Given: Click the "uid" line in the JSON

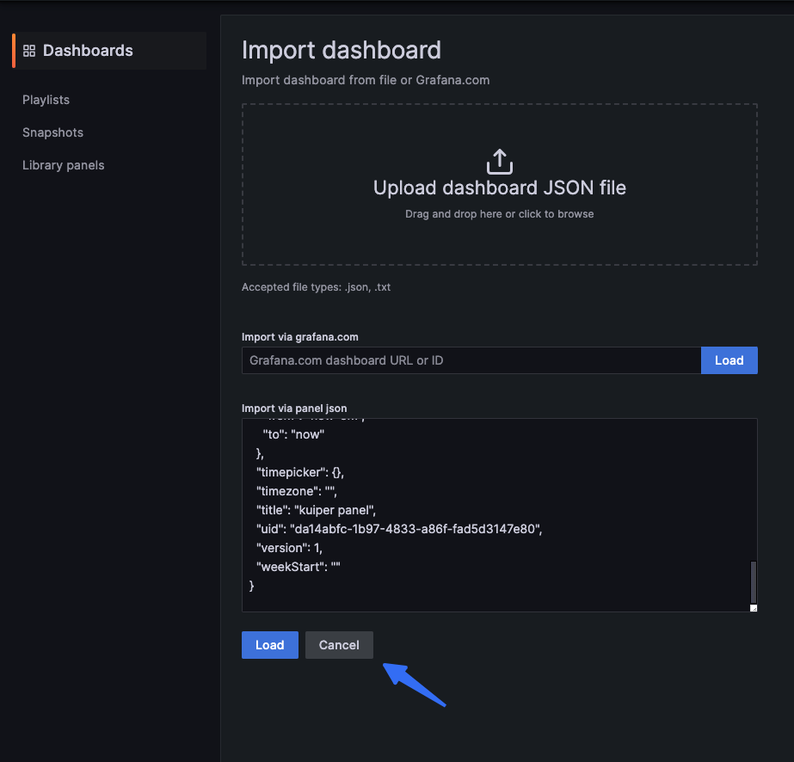Looking at the screenshot, I should [x=399, y=529].
